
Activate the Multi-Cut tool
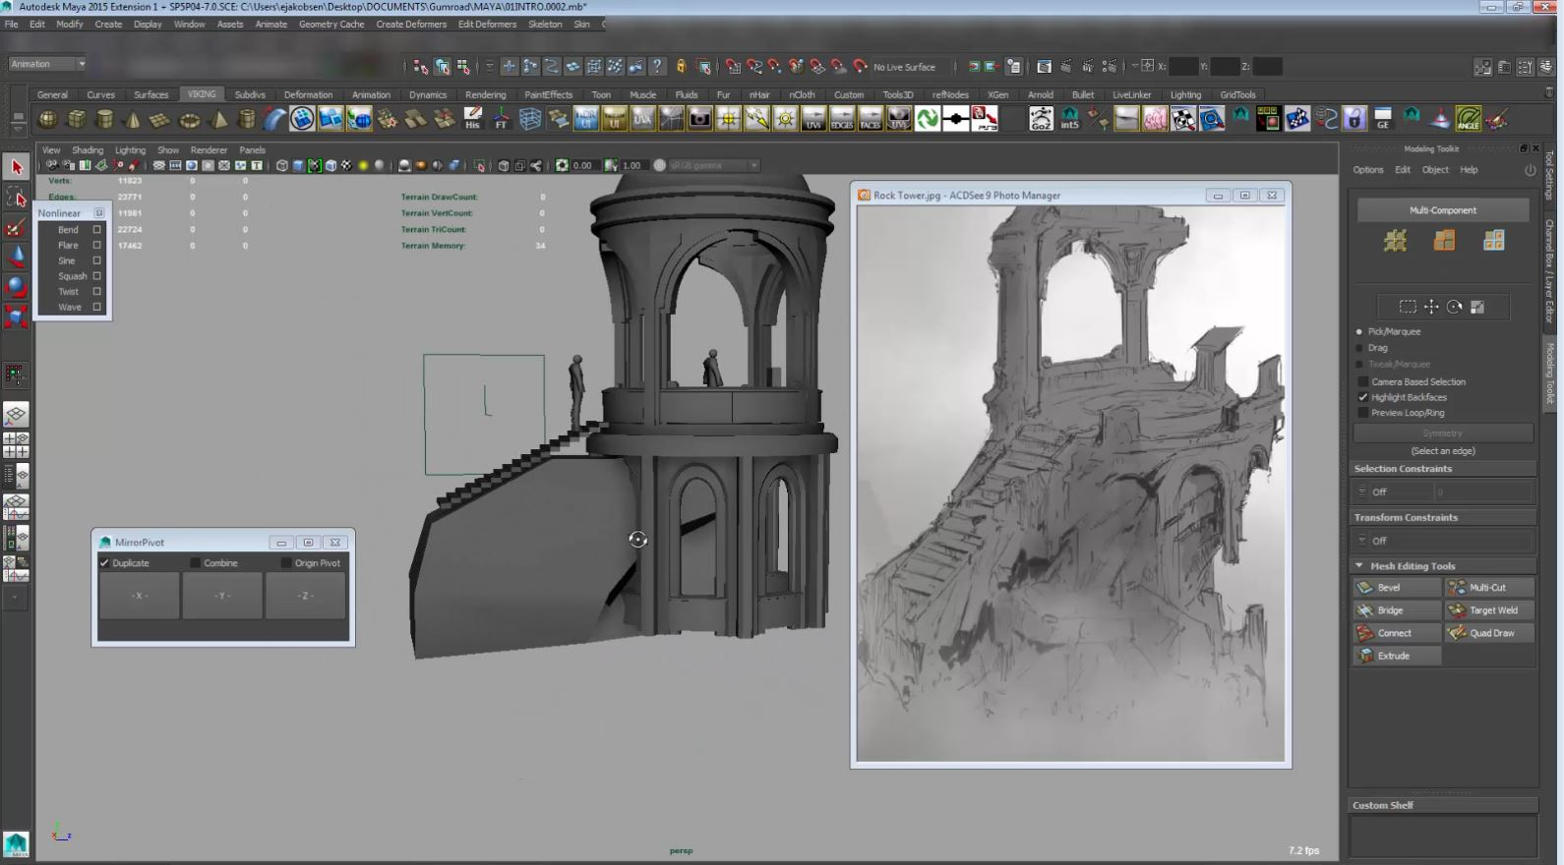[1488, 588]
